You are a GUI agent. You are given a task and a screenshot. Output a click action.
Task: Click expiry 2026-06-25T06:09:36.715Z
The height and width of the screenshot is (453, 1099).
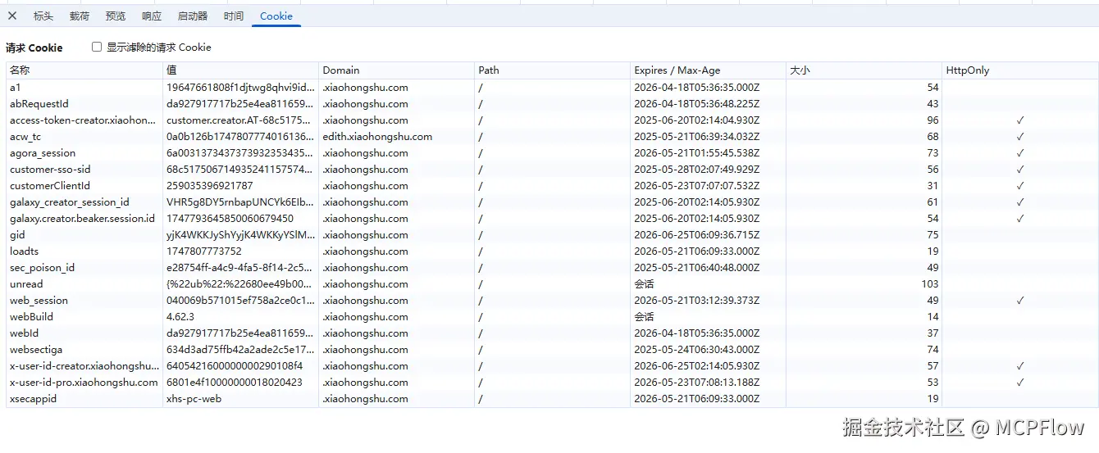click(697, 235)
